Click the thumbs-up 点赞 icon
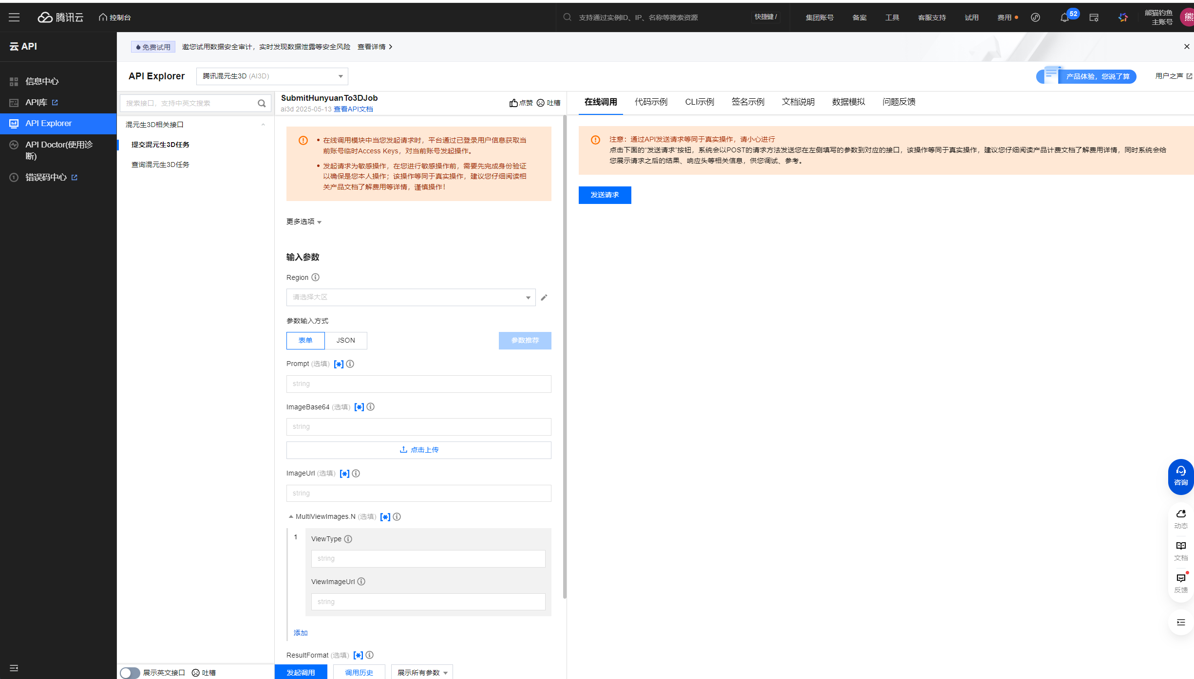This screenshot has height=679, width=1194. point(513,103)
